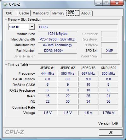Click the 800 MHz frequency cell
126x140 pixels.
pos(108,73)
